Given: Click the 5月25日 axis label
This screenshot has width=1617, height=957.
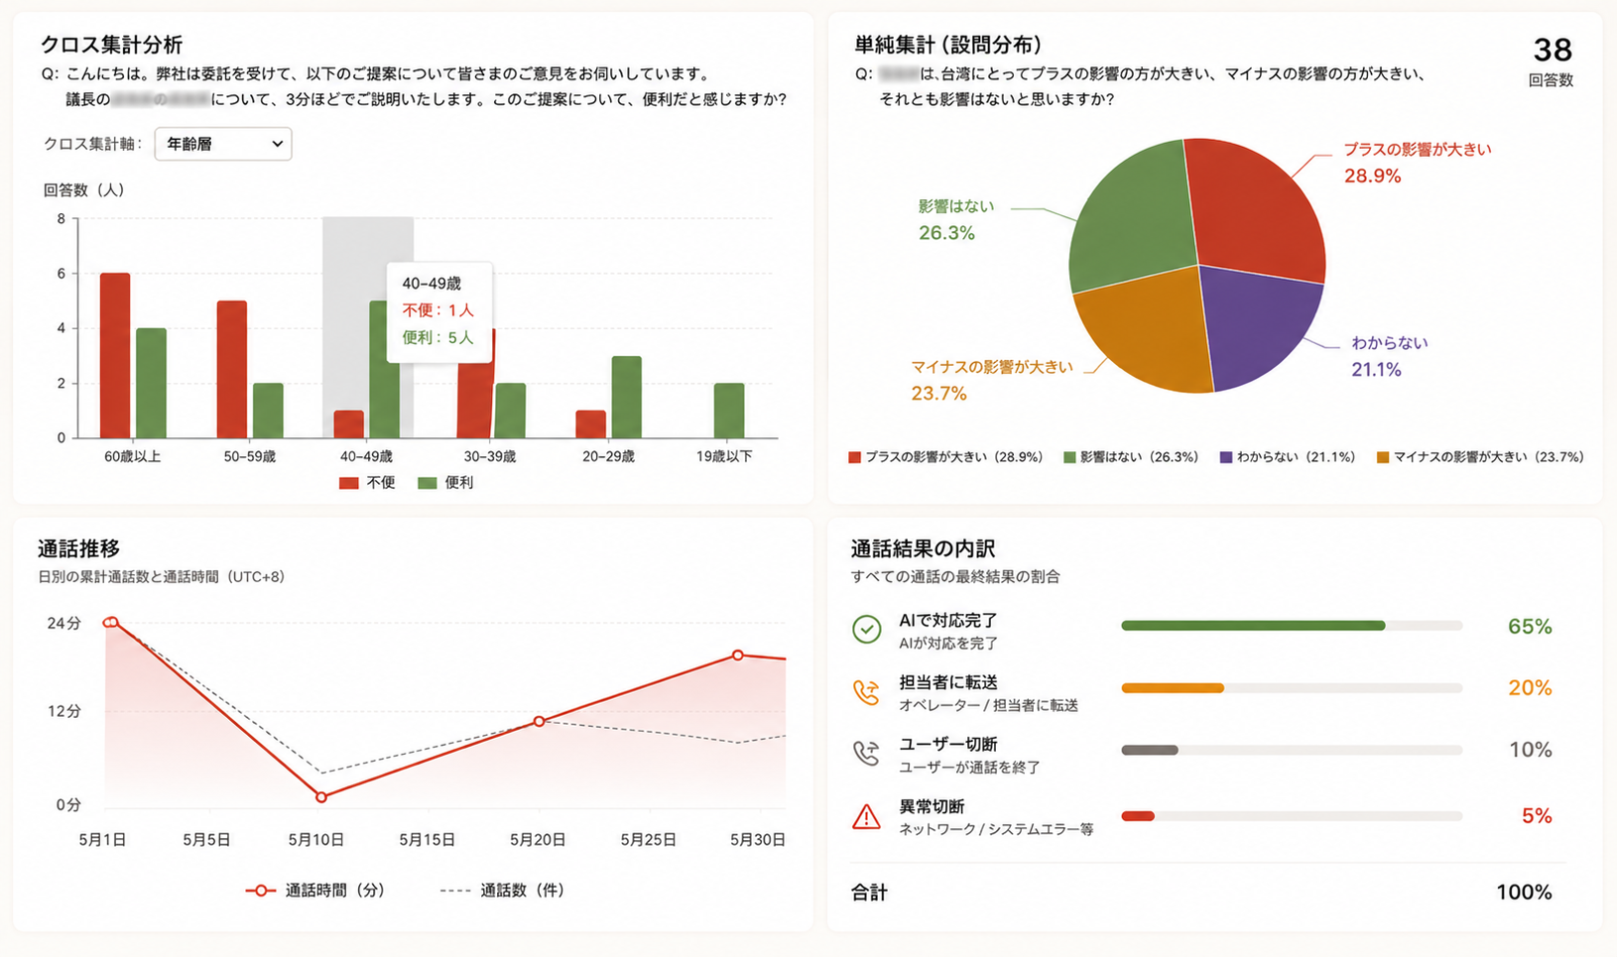Looking at the screenshot, I should coord(648,840).
